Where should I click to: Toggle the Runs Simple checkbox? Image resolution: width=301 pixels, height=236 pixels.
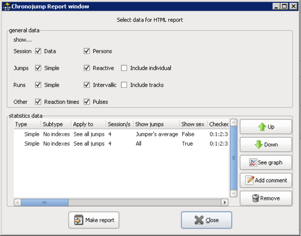click(38, 85)
